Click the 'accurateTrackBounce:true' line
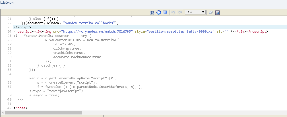 77,57
